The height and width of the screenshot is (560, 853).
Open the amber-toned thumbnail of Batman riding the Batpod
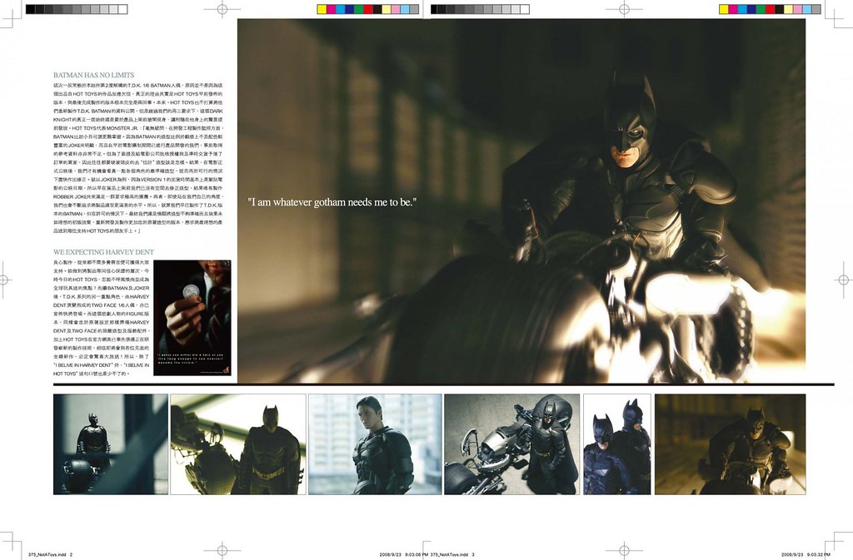coord(730,444)
